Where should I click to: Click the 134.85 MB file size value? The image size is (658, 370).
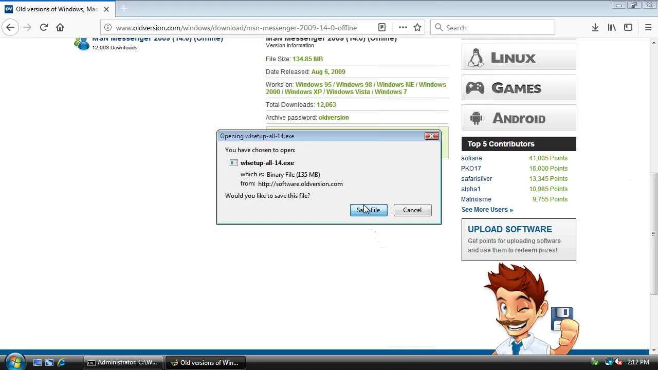(307, 59)
